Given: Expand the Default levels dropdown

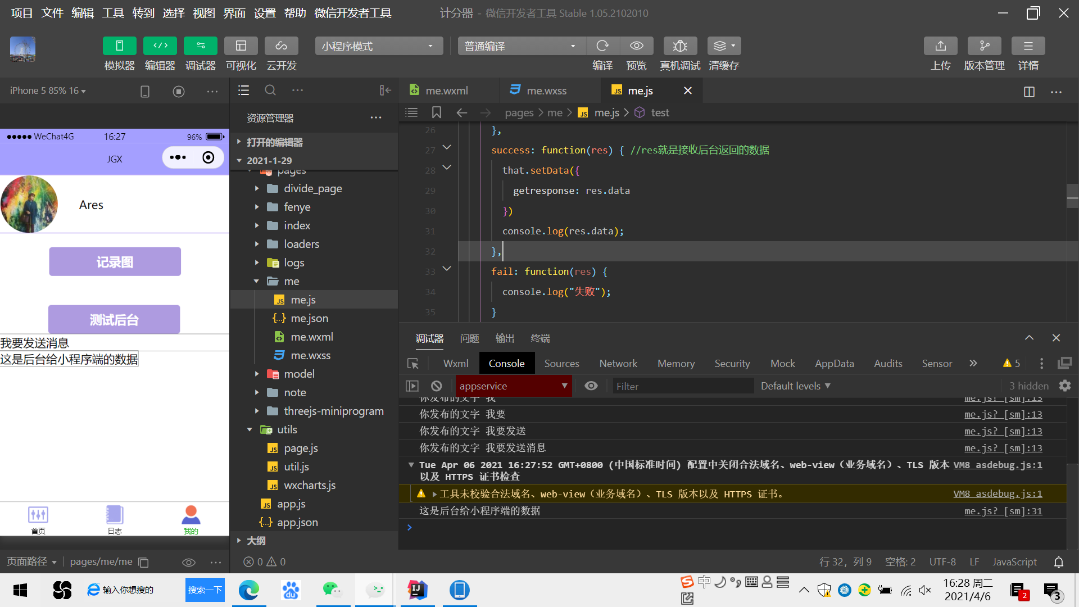Looking at the screenshot, I should point(795,386).
